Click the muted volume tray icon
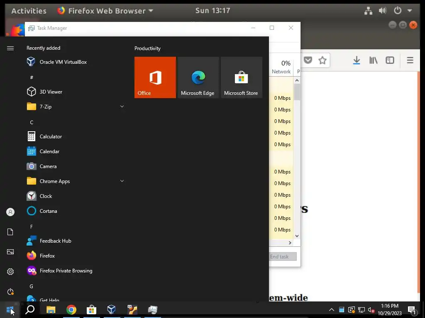 pos(371,310)
